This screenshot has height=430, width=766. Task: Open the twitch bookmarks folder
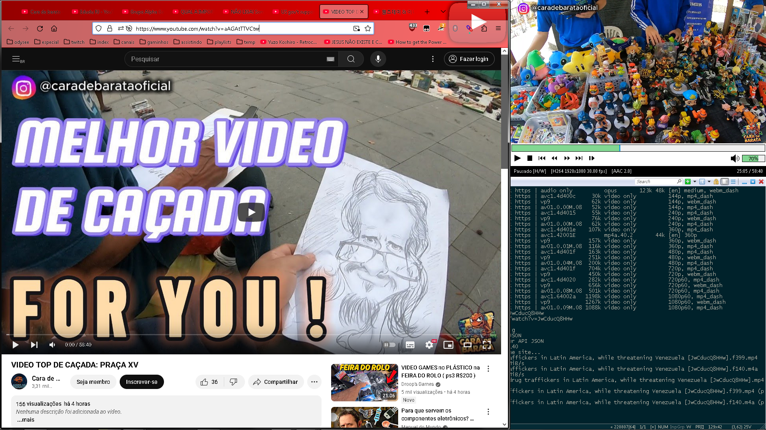pyautogui.click(x=74, y=42)
